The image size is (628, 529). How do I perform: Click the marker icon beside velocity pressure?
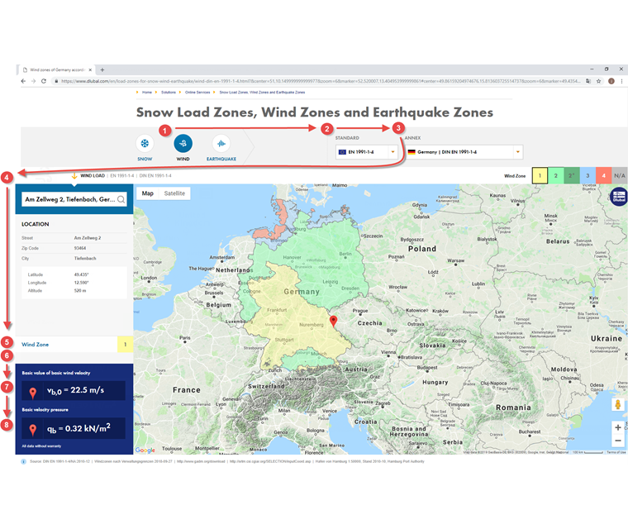[x=33, y=430]
